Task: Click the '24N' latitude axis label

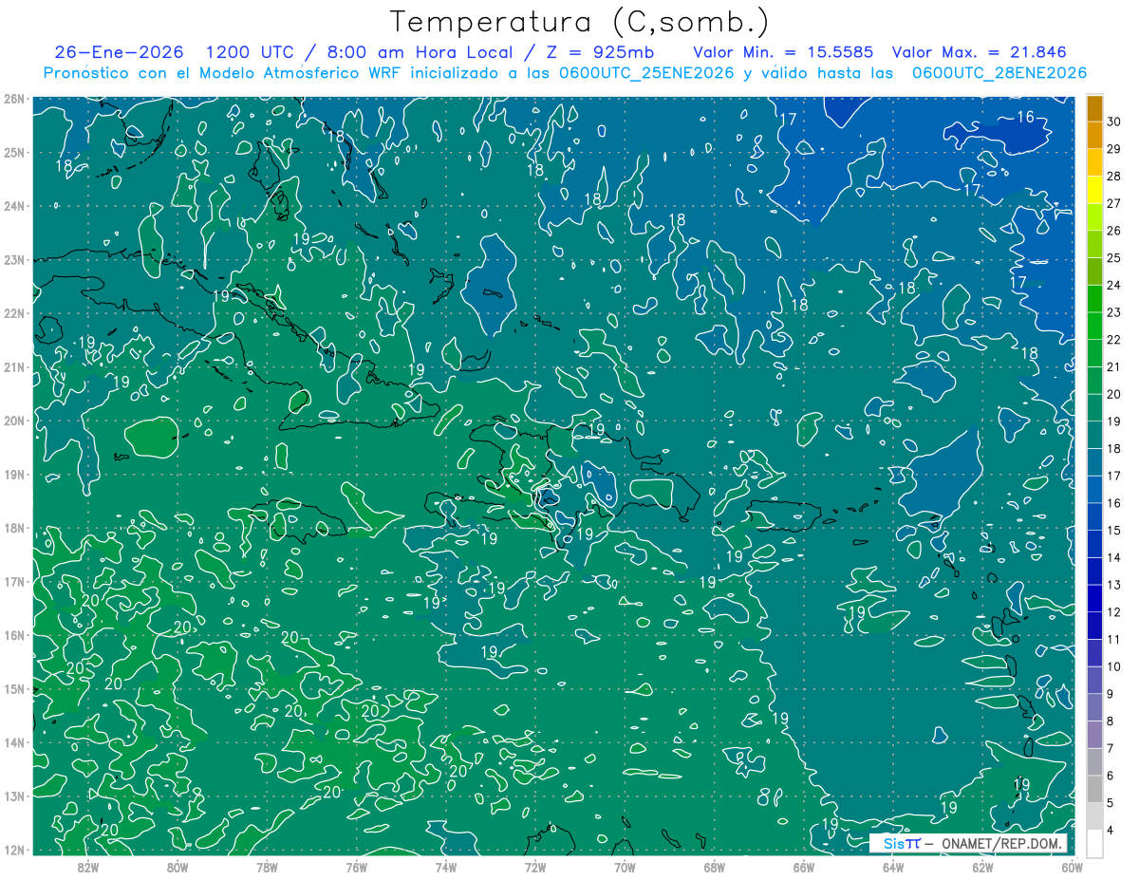Action: (x=13, y=206)
